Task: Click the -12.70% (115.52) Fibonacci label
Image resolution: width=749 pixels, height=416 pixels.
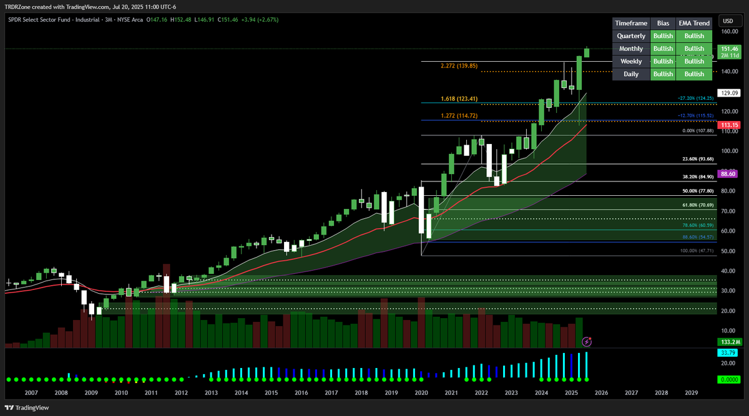Action: pos(696,116)
